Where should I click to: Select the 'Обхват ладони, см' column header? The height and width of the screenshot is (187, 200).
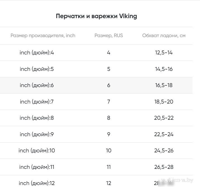click(x=164, y=35)
